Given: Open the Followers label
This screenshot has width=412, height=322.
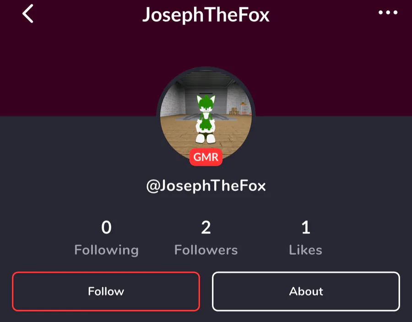Looking at the screenshot, I should tap(206, 250).
